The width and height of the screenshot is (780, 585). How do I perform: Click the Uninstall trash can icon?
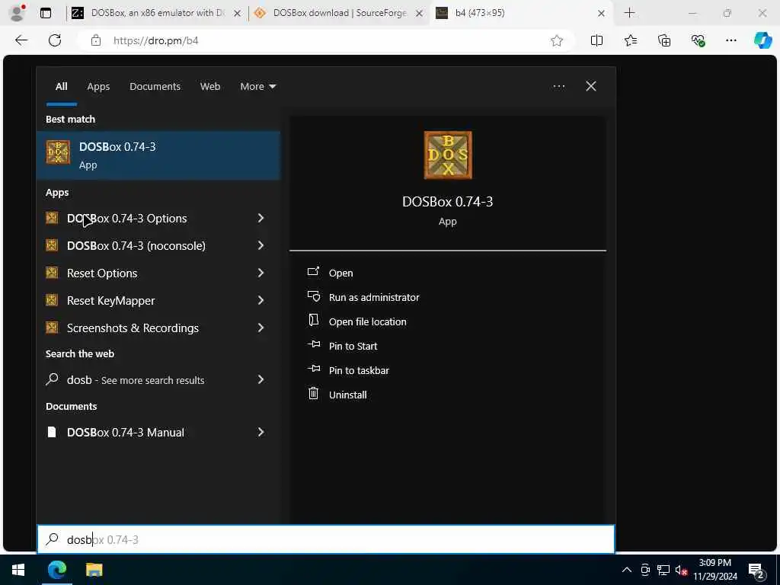tap(313, 394)
